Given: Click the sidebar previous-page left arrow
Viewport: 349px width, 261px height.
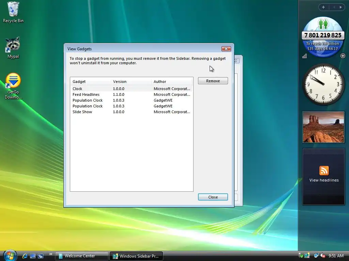Looking at the screenshot, I should pyautogui.click(x=334, y=7).
